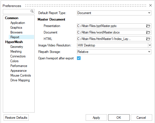The height and width of the screenshot is (123, 155).
Task: Open Mouse Controls preferences
Action: tap(21, 75)
